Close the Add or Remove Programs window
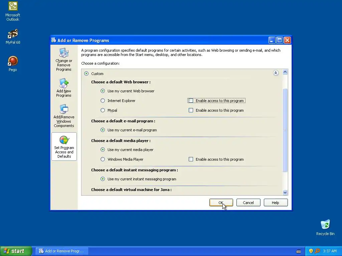Screen dimensions: 342x256 288,40
